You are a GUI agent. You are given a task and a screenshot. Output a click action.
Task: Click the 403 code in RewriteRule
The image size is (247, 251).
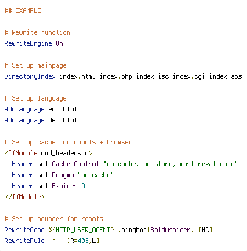coord(83,241)
